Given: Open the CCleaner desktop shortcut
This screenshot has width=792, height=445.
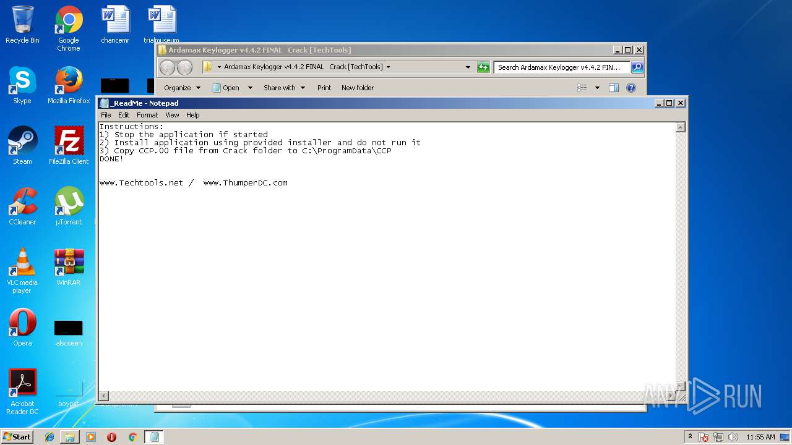Looking at the screenshot, I should coord(22,206).
